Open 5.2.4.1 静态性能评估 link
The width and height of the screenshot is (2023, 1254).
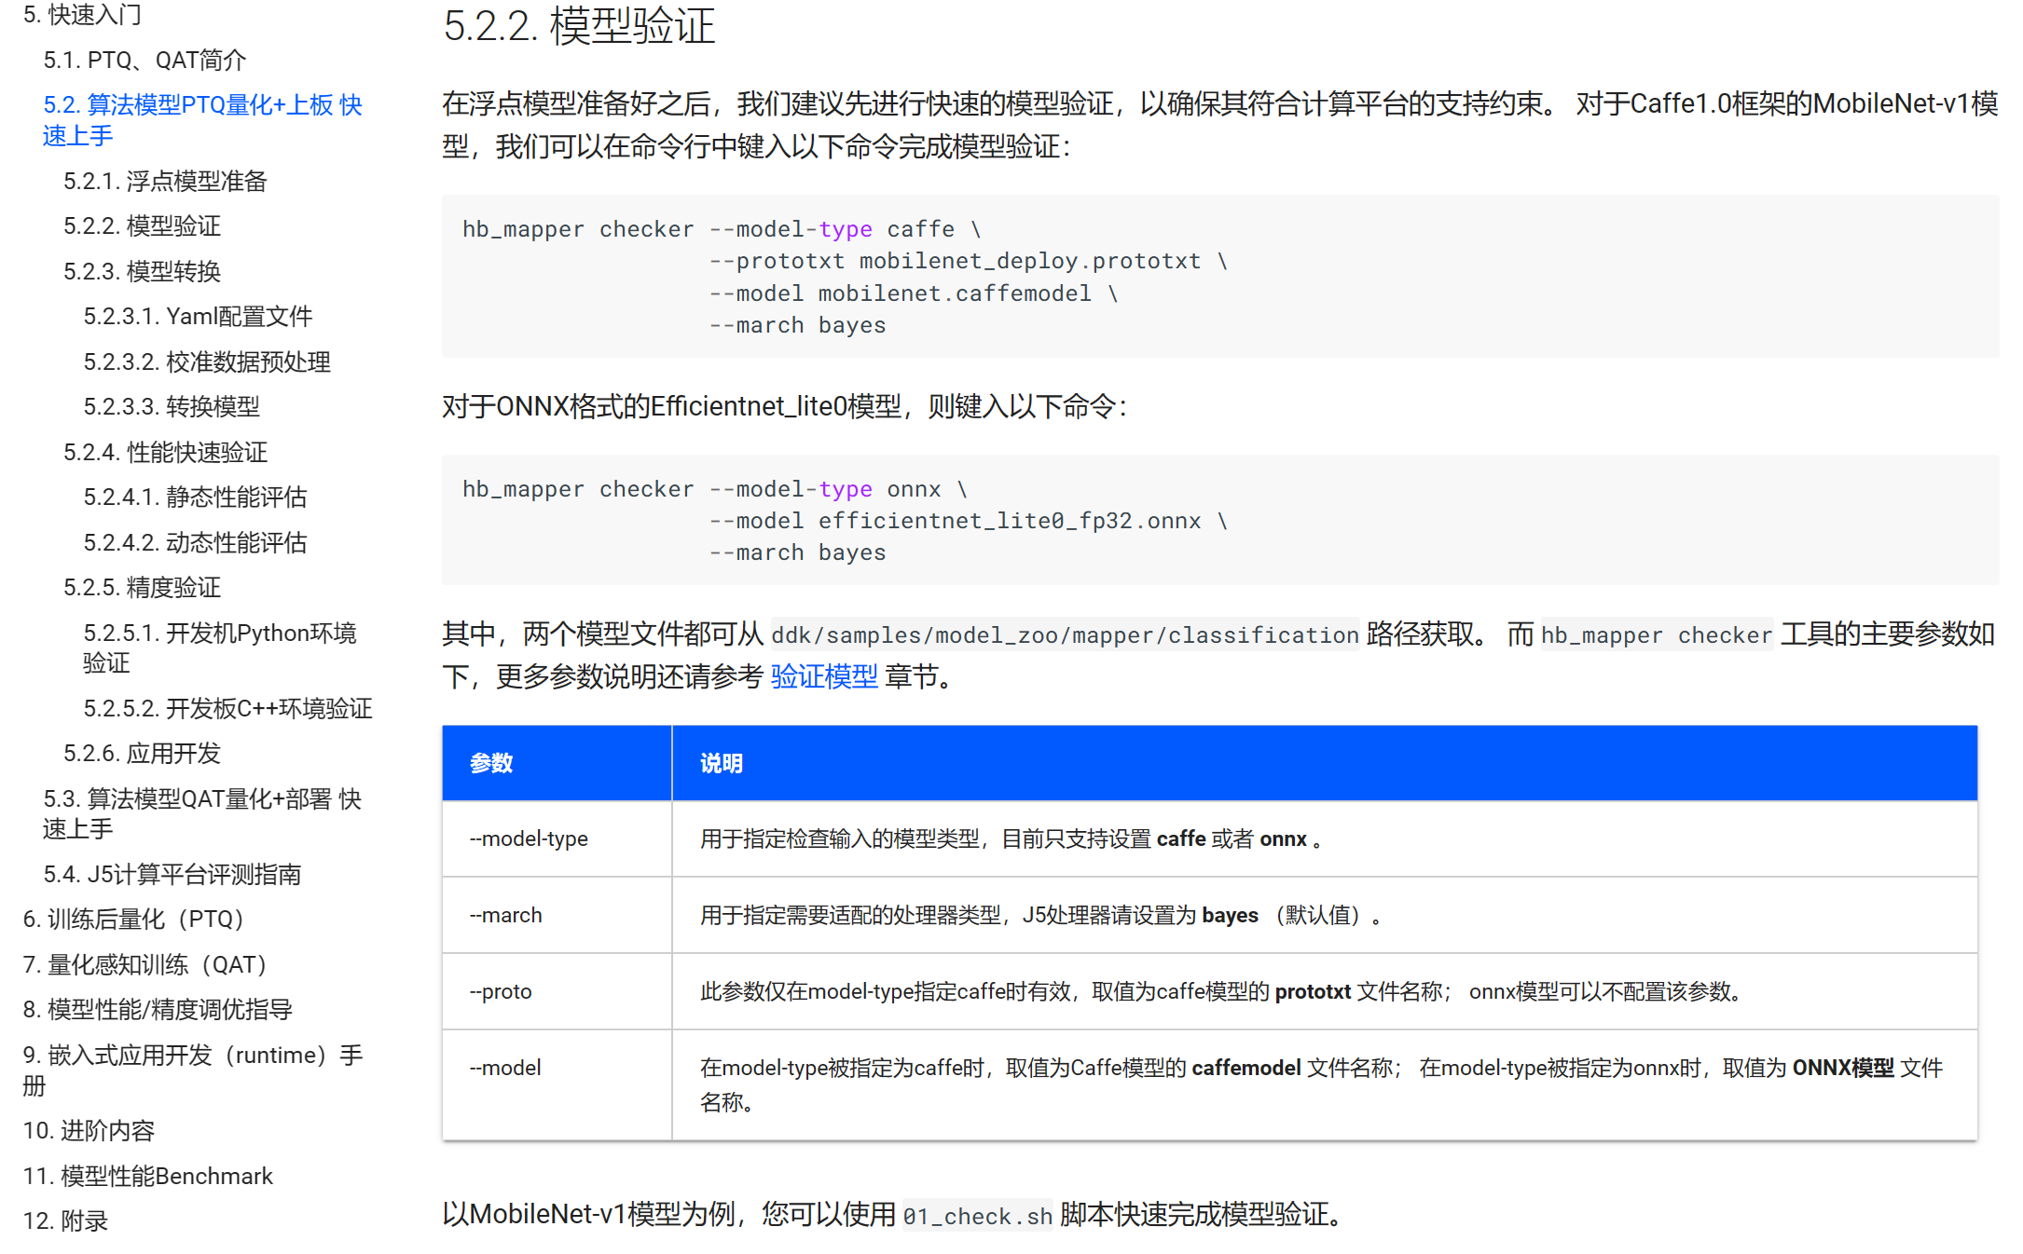click(195, 497)
